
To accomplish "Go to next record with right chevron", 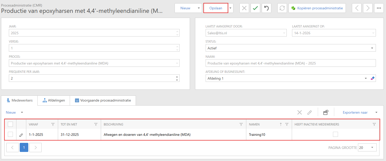I will 368,8.
